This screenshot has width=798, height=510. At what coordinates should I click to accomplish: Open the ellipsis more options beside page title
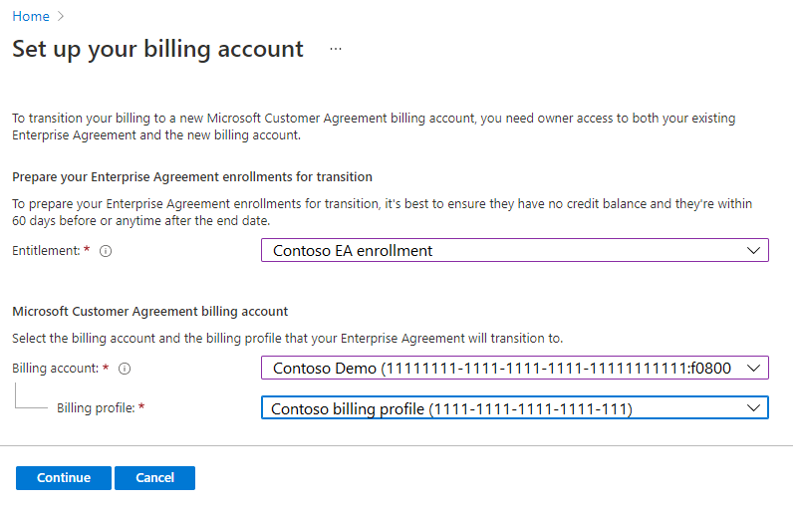point(336,49)
